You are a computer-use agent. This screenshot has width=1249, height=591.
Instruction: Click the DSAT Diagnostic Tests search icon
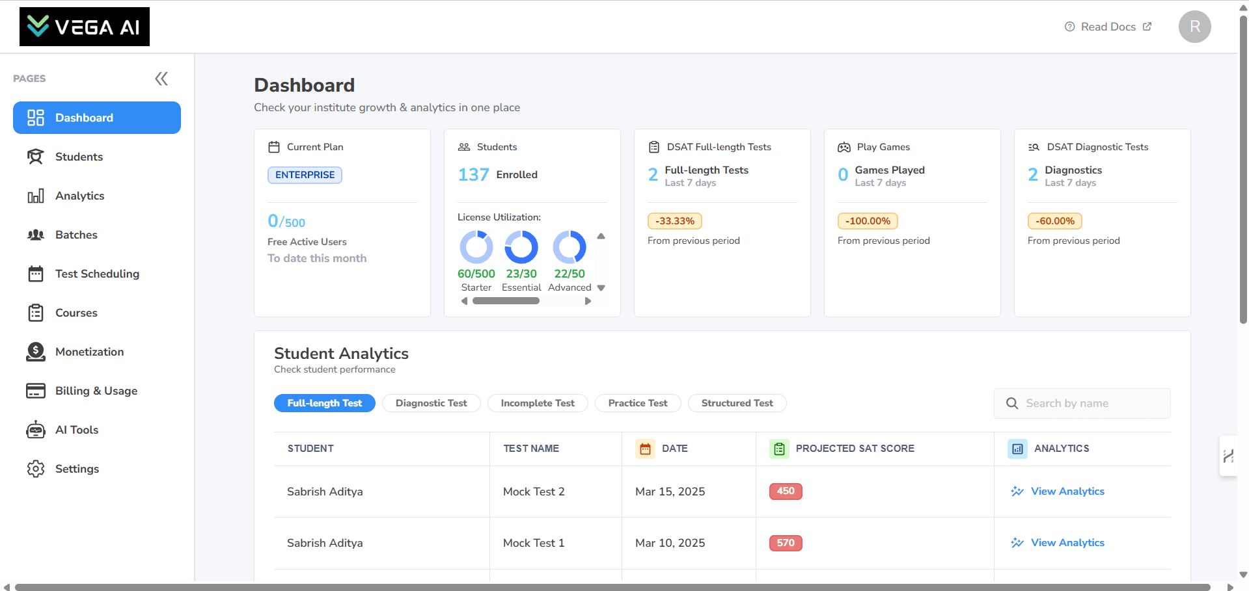point(1034,147)
